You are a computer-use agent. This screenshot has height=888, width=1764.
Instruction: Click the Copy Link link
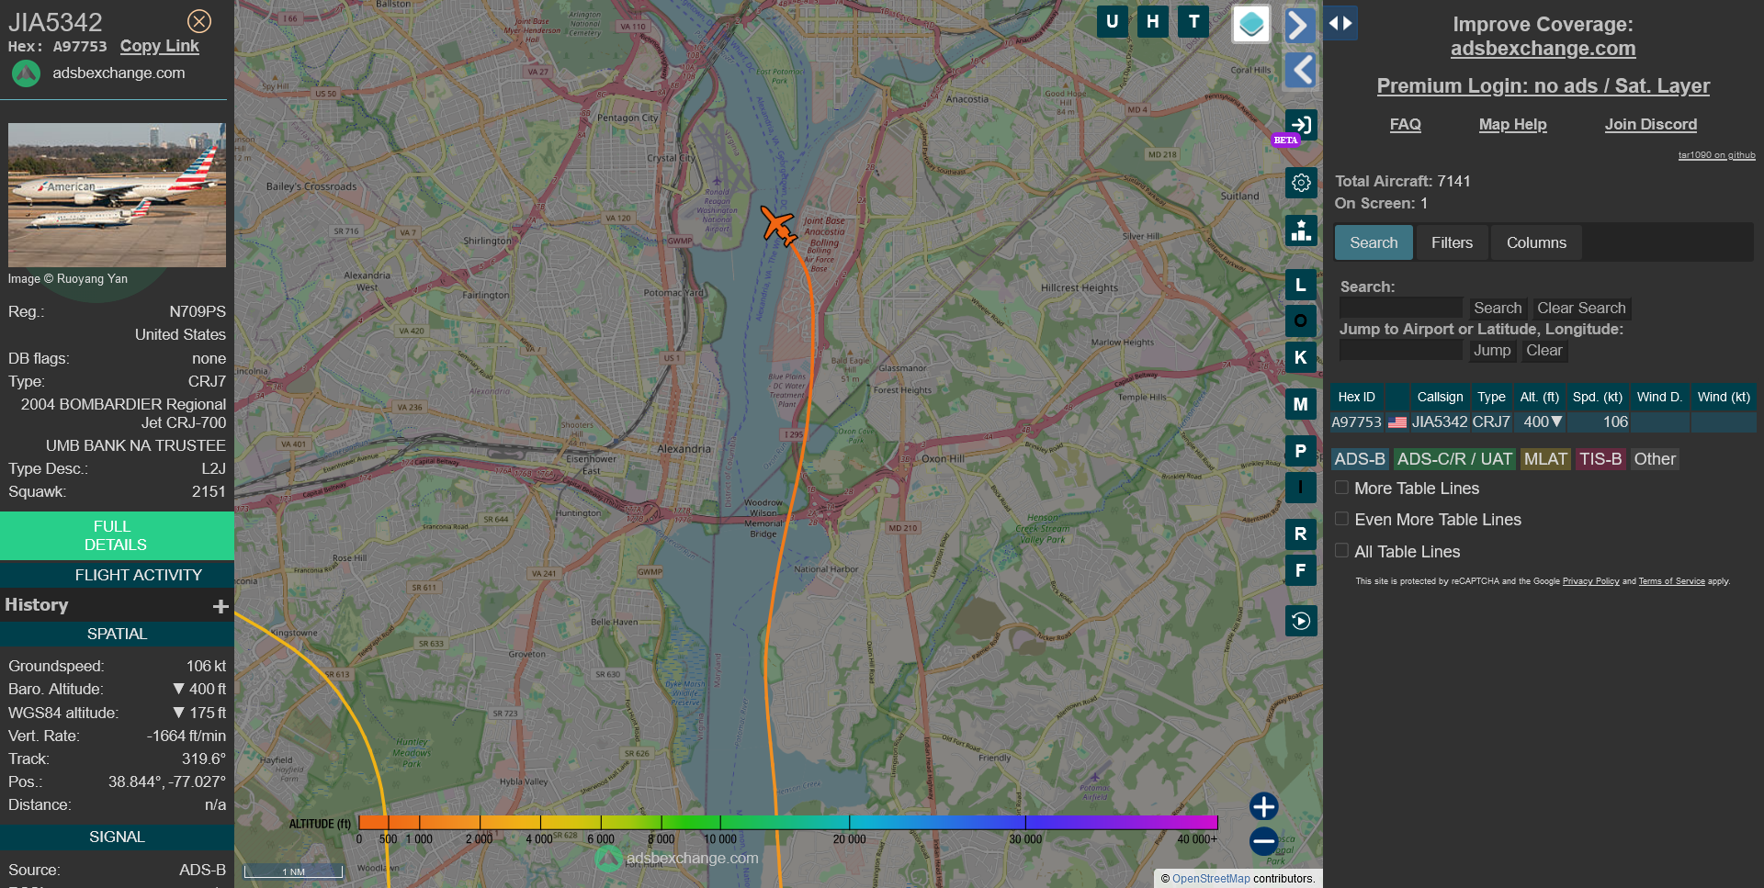click(x=159, y=46)
